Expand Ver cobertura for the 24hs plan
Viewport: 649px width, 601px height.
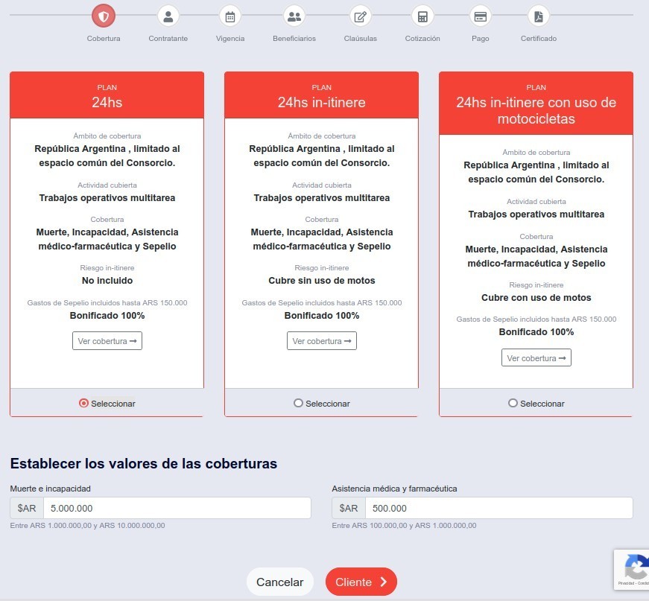(x=107, y=341)
